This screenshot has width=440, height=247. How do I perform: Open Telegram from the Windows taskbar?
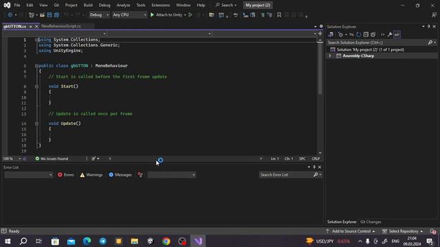102,241
